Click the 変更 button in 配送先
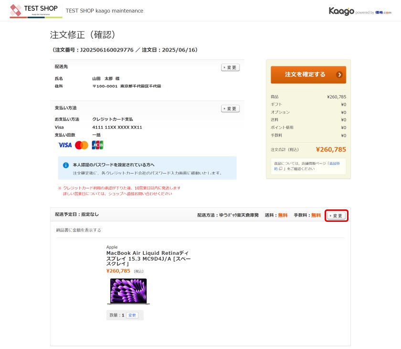 click(230, 67)
